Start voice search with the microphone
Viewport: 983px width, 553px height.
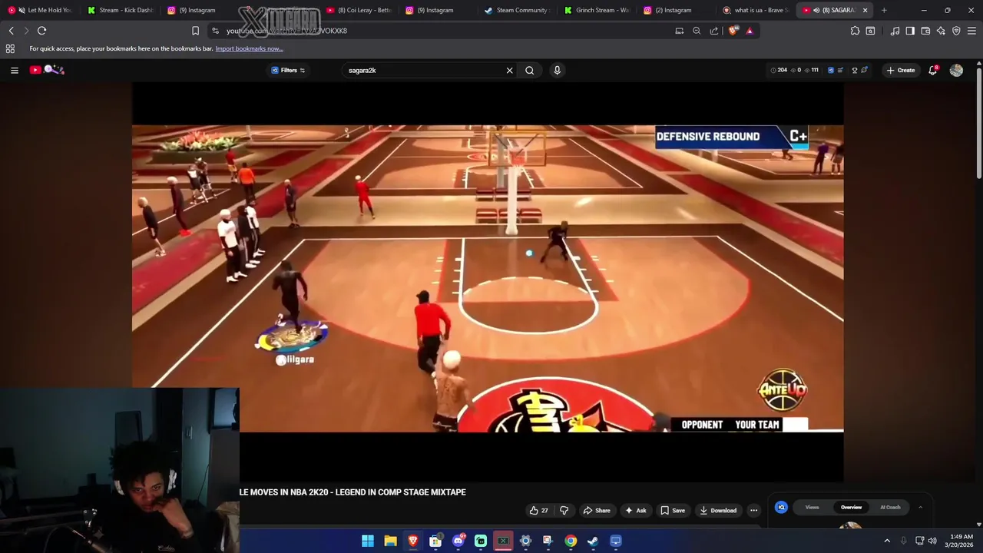point(557,70)
